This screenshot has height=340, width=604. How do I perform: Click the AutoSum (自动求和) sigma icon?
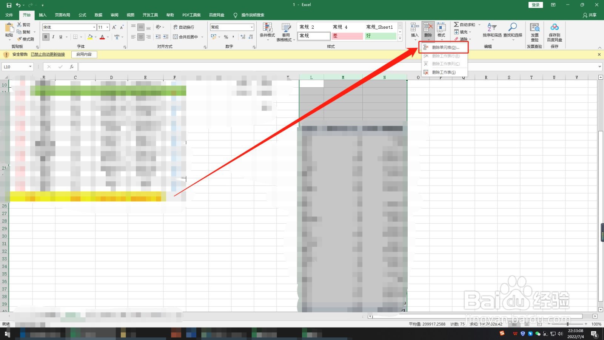[456, 25]
